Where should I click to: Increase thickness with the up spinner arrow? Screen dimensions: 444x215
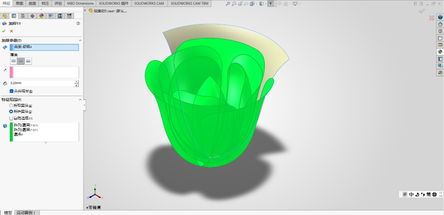tap(76, 82)
